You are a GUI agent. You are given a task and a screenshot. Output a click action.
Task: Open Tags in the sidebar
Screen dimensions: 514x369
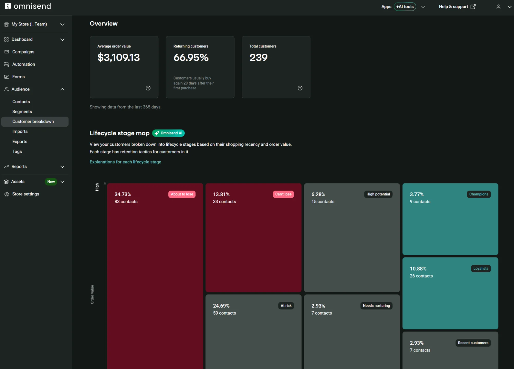17,152
